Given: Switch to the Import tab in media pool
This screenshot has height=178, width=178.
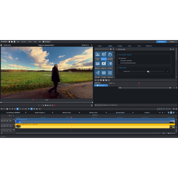Looking at the screenshot, I should click(x=100, y=46).
